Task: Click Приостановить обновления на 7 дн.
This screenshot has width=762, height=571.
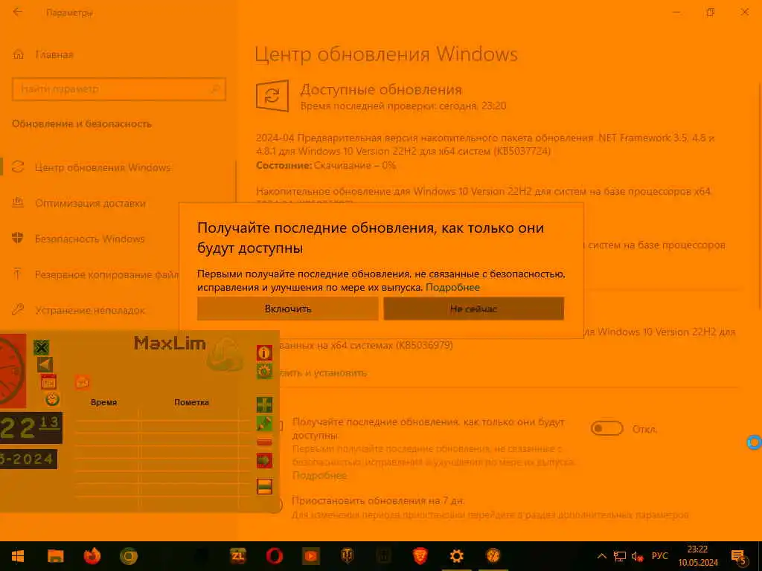Action: pyautogui.click(x=378, y=500)
